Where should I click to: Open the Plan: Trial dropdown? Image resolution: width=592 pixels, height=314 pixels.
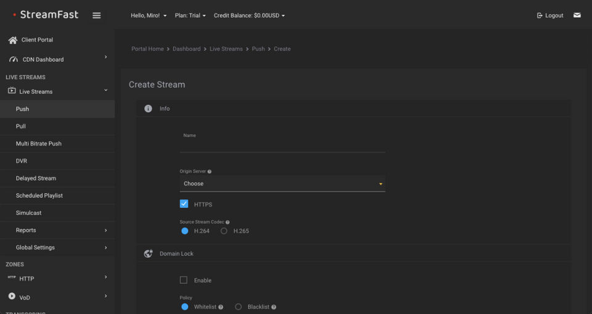(x=190, y=15)
